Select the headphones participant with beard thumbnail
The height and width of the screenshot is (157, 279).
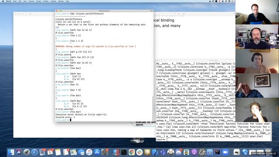(257, 37)
